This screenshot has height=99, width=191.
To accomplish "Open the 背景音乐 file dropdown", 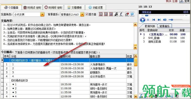I will click(x=82, y=14).
